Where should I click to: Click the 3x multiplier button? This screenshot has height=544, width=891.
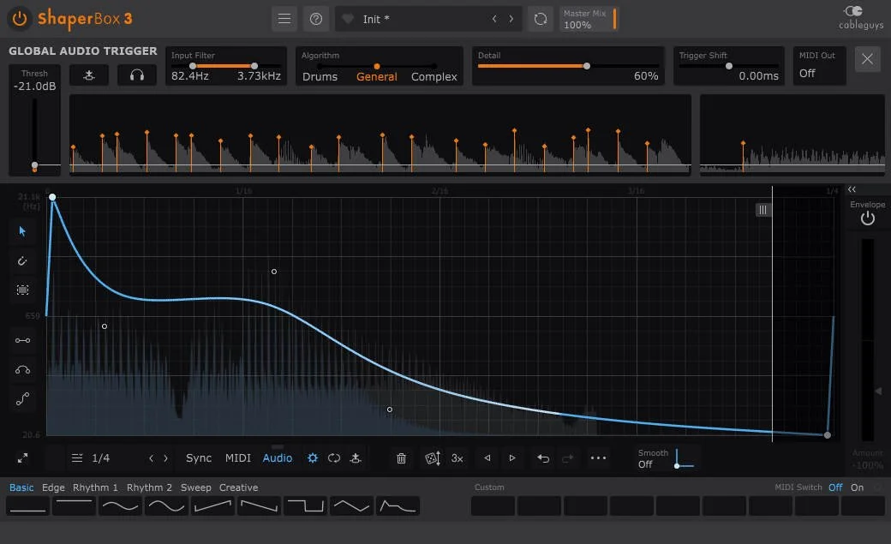(457, 457)
